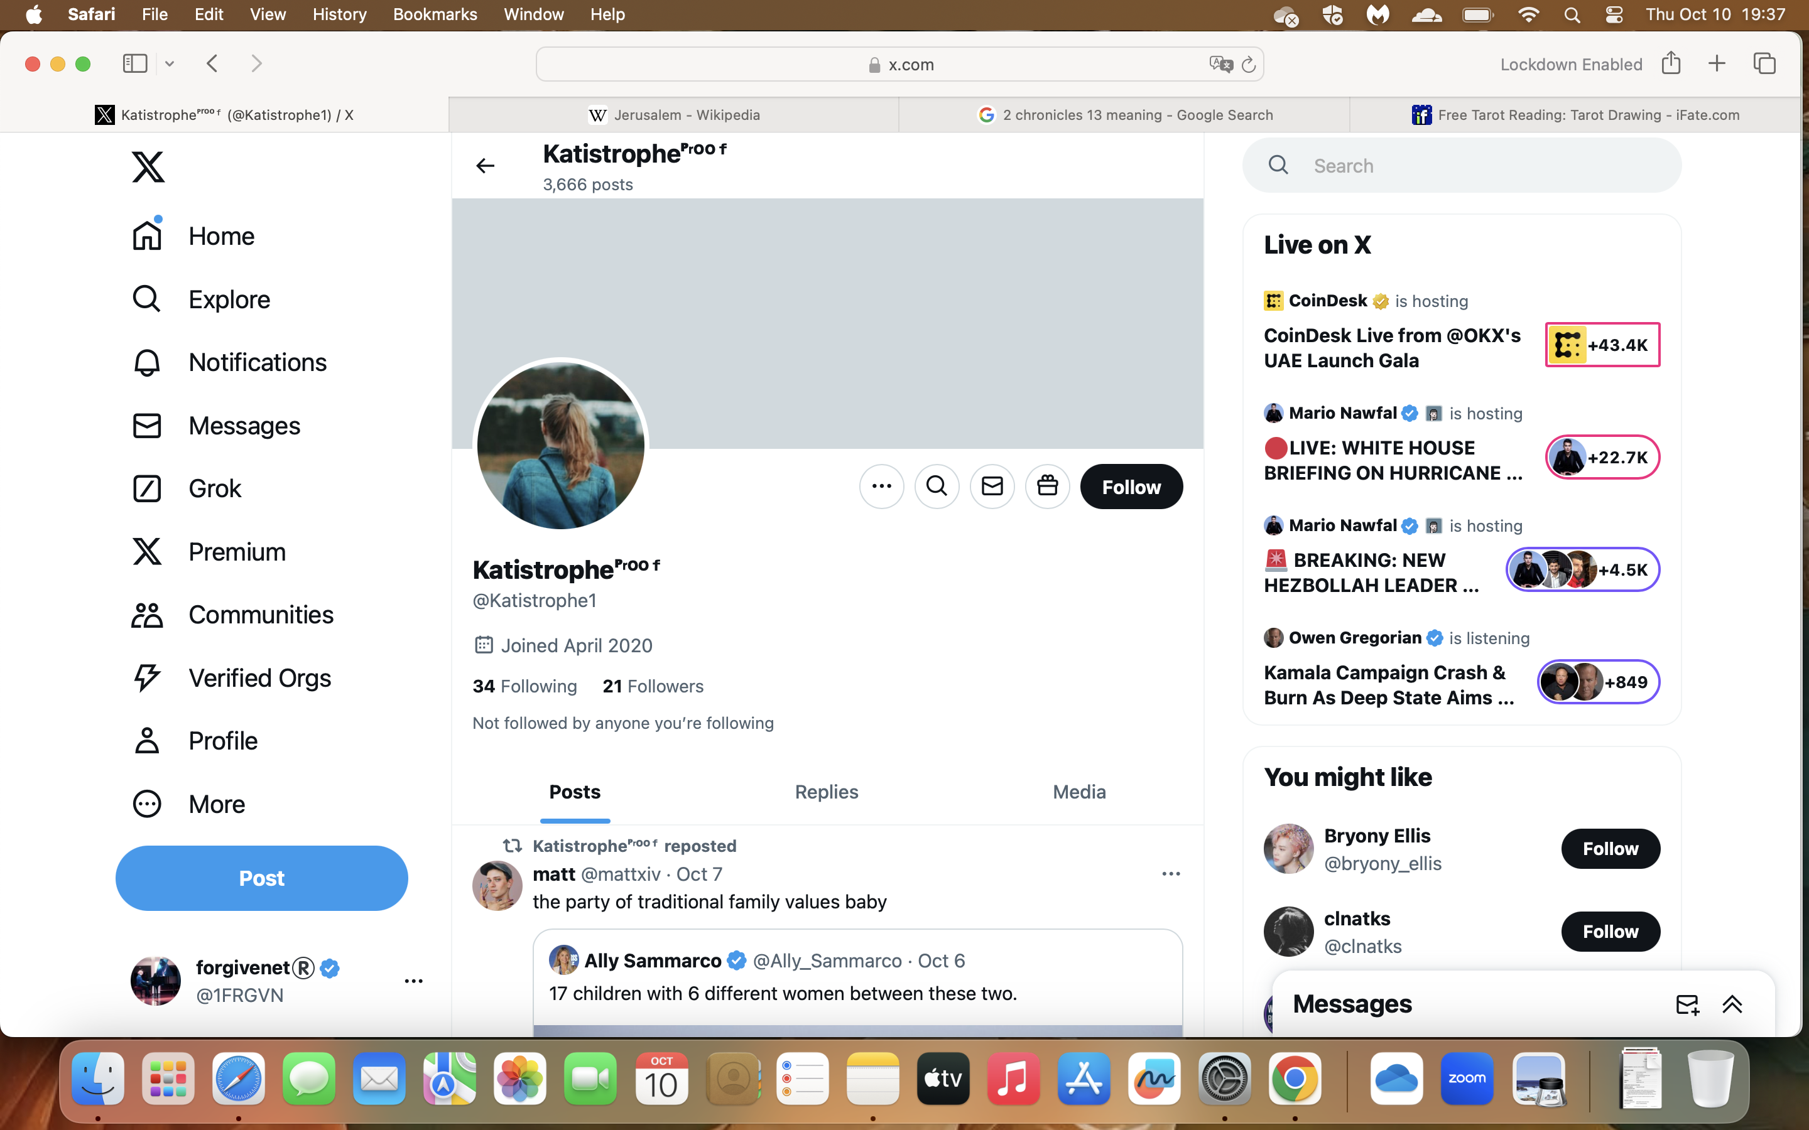This screenshot has width=1809, height=1130.
Task: Open the sidebar dropdown chevron in Safari toolbar
Action: tap(170, 64)
